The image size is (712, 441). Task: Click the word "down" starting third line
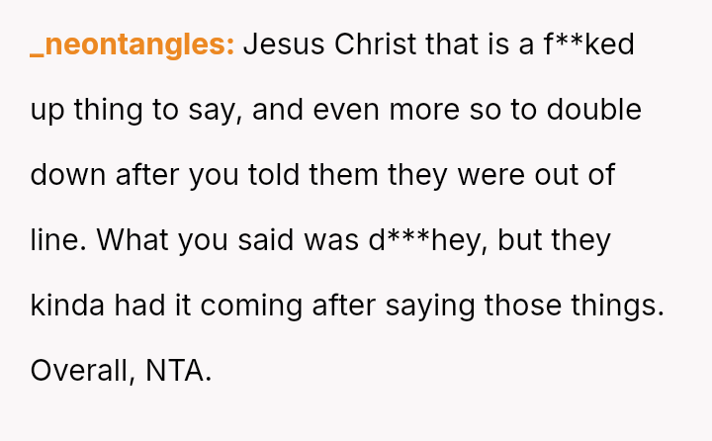[67, 175]
